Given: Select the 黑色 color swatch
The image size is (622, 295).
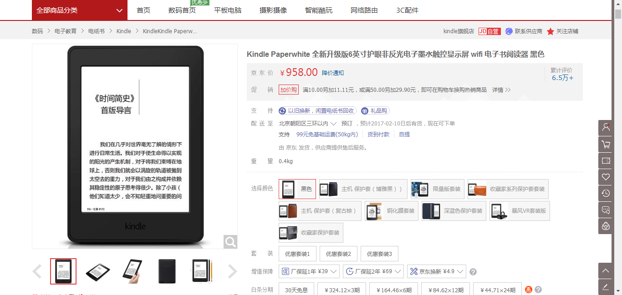Looking at the screenshot, I should pos(297,189).
